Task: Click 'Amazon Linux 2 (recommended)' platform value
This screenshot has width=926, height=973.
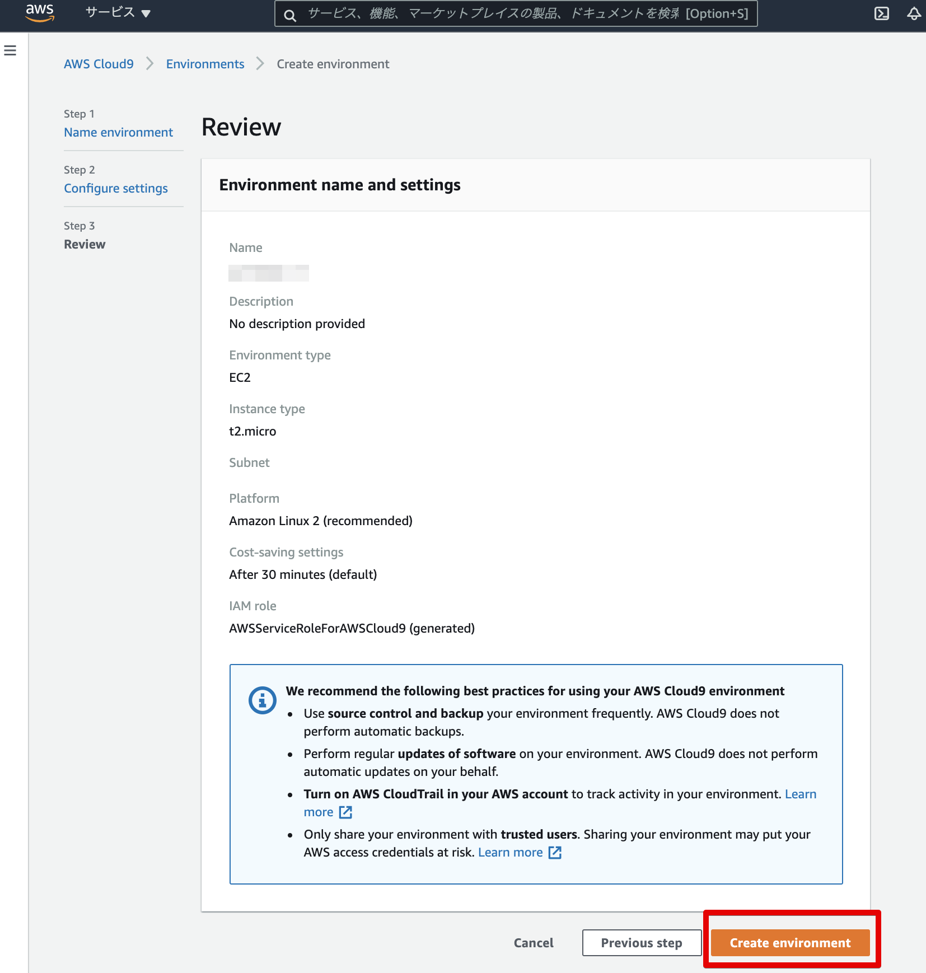Action: point(321,521)
